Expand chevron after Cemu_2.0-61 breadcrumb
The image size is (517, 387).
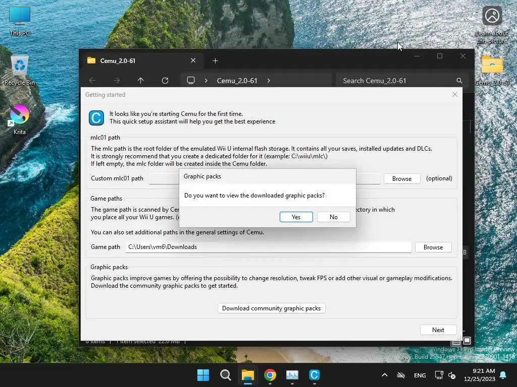(269, 81)
